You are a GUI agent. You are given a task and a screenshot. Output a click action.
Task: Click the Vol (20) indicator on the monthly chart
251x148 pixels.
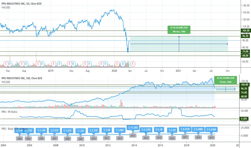click(6, 82)
